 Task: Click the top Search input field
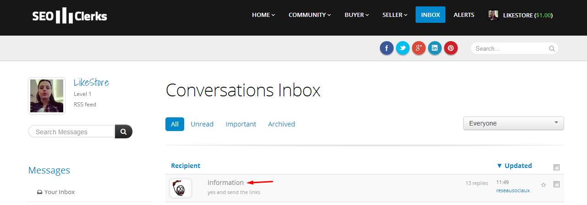pyautogui.click(x=510, y=48)
